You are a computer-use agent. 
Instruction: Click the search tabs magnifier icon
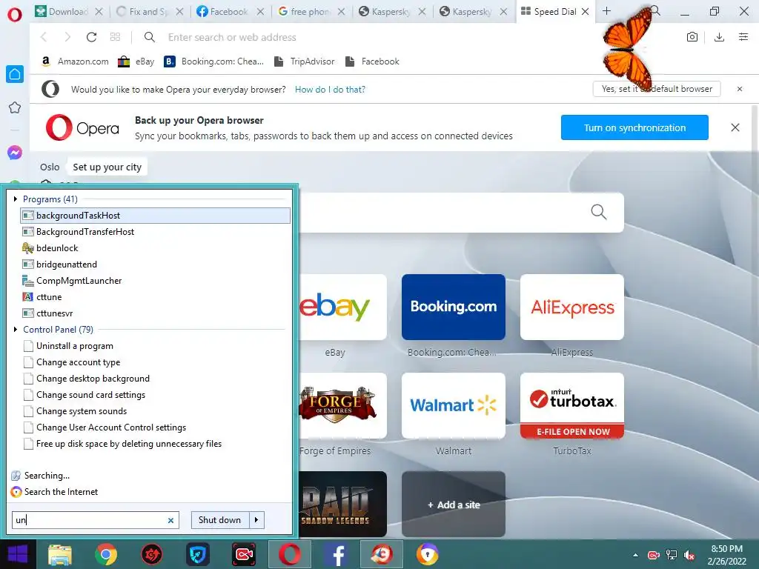655,10
